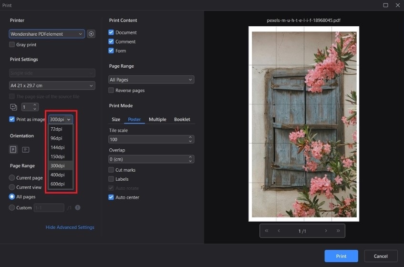Click the Cancel button
404x267 pixels.
point(381,256)
